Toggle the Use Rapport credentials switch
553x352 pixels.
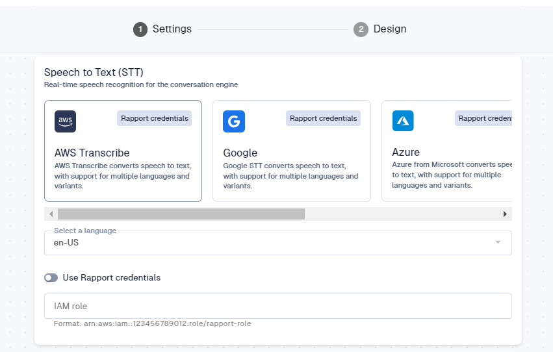(x=51, y=277)
